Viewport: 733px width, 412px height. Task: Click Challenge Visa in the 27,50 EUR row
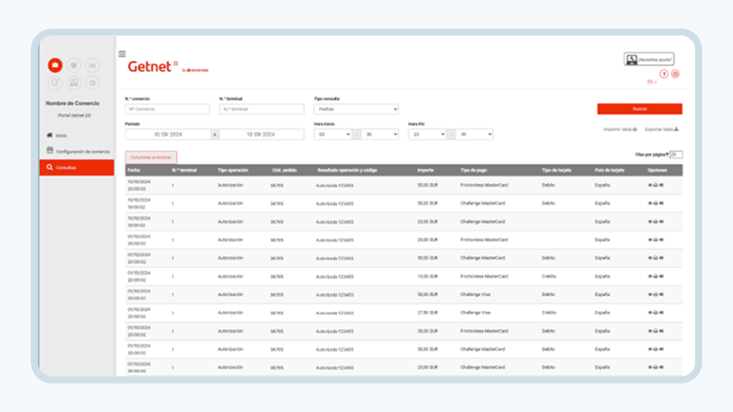coord(476,313)
